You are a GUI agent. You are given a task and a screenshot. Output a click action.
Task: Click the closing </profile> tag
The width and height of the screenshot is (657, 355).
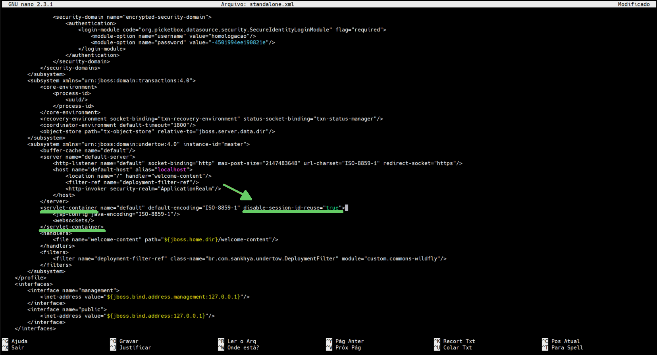click(31, 278)
